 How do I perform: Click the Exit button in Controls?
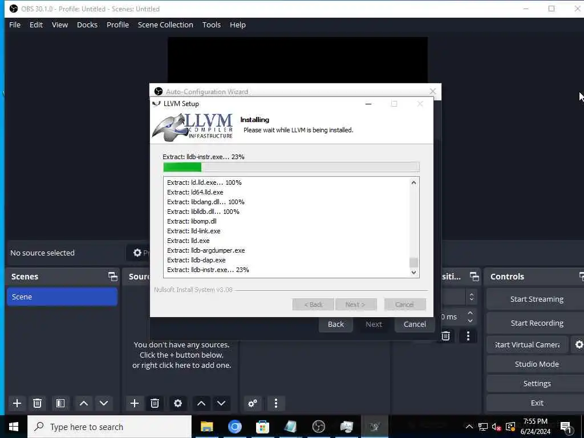(x=535, y=403)
